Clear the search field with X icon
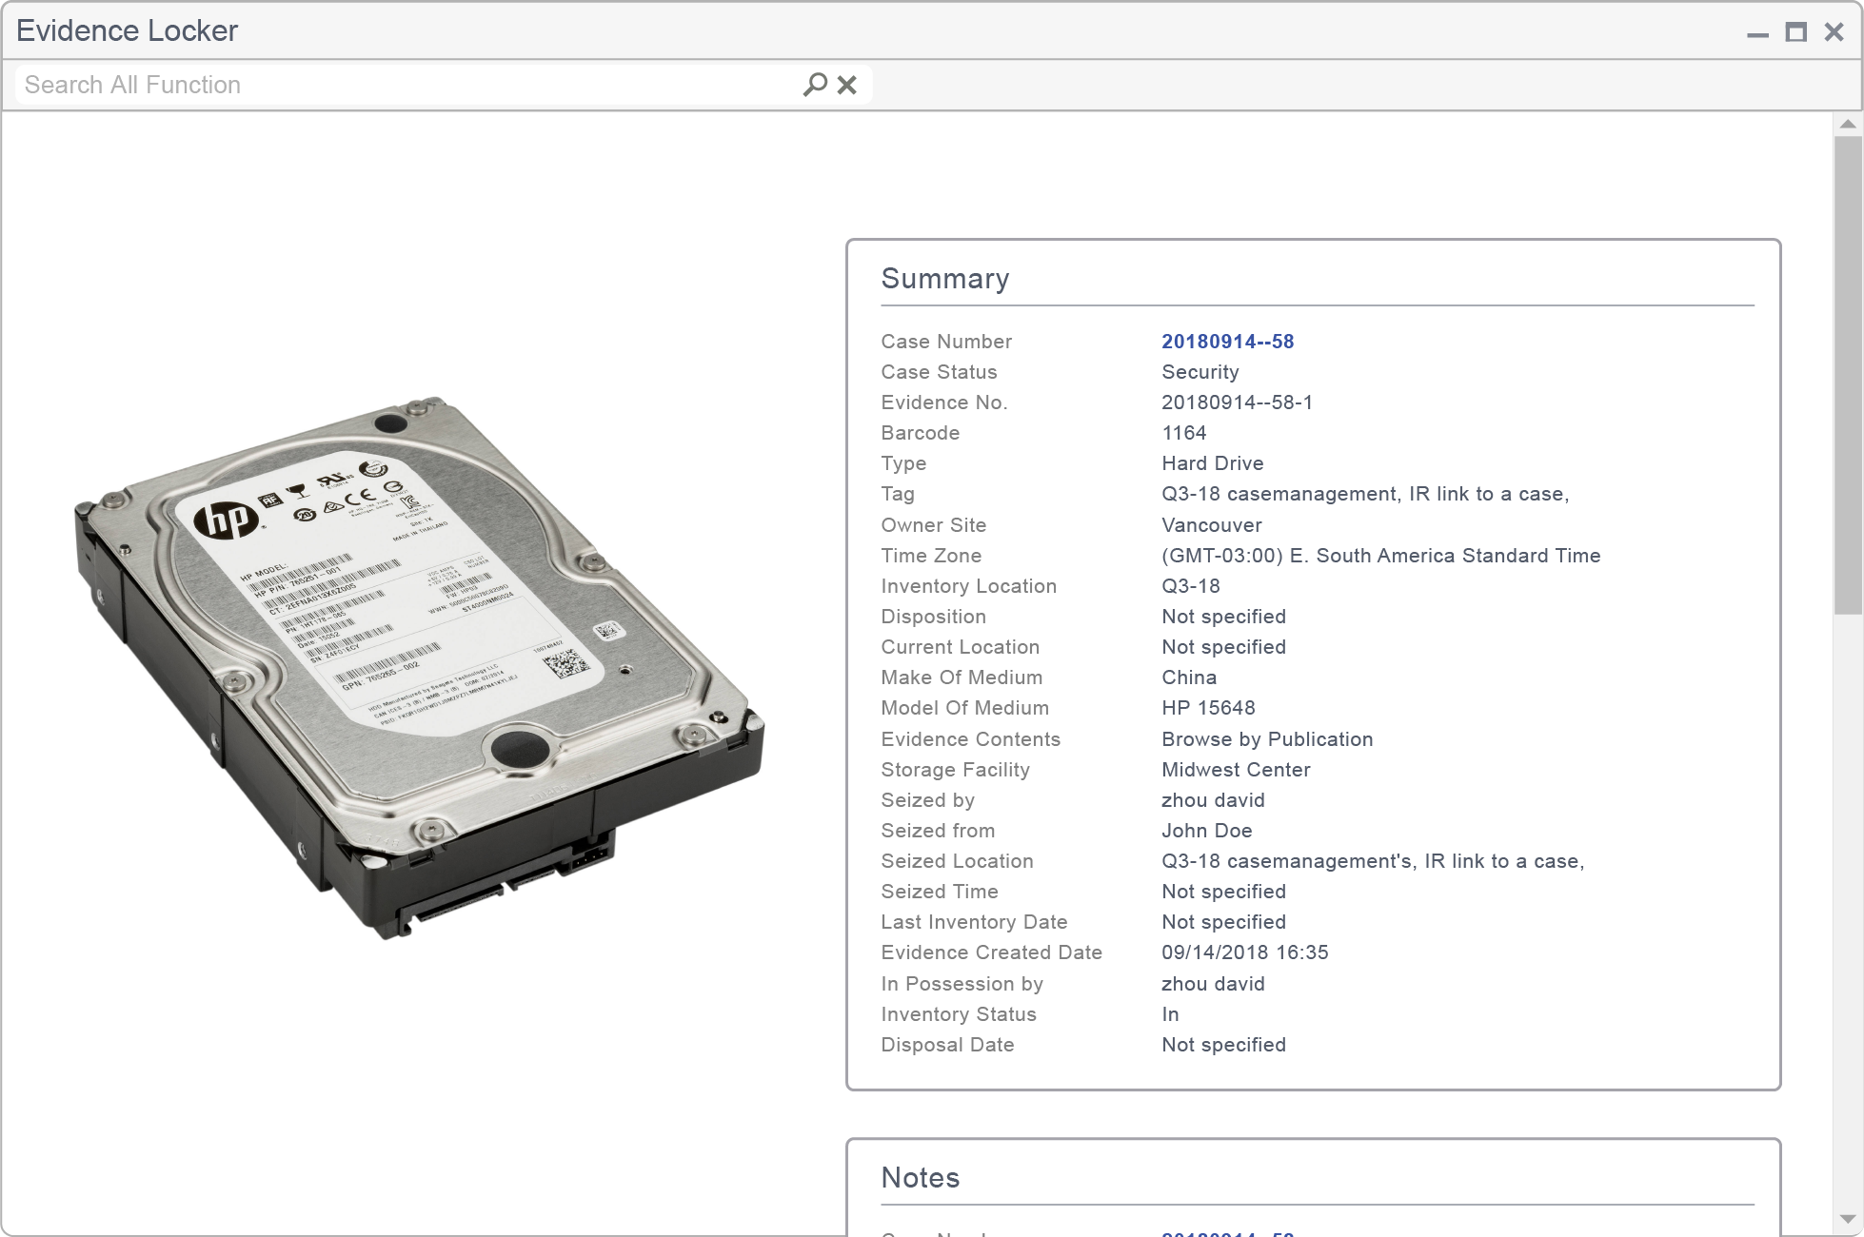 click(x=846, y=85)
